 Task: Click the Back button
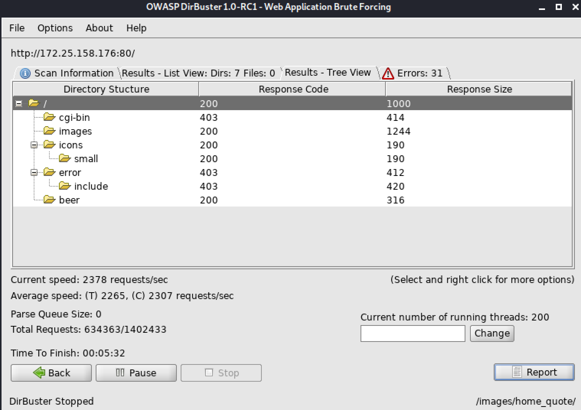[x=51, y=373]
